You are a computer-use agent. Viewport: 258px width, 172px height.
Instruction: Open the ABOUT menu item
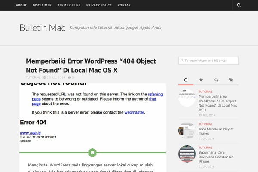pyautogui.click(x=21, y=5)
